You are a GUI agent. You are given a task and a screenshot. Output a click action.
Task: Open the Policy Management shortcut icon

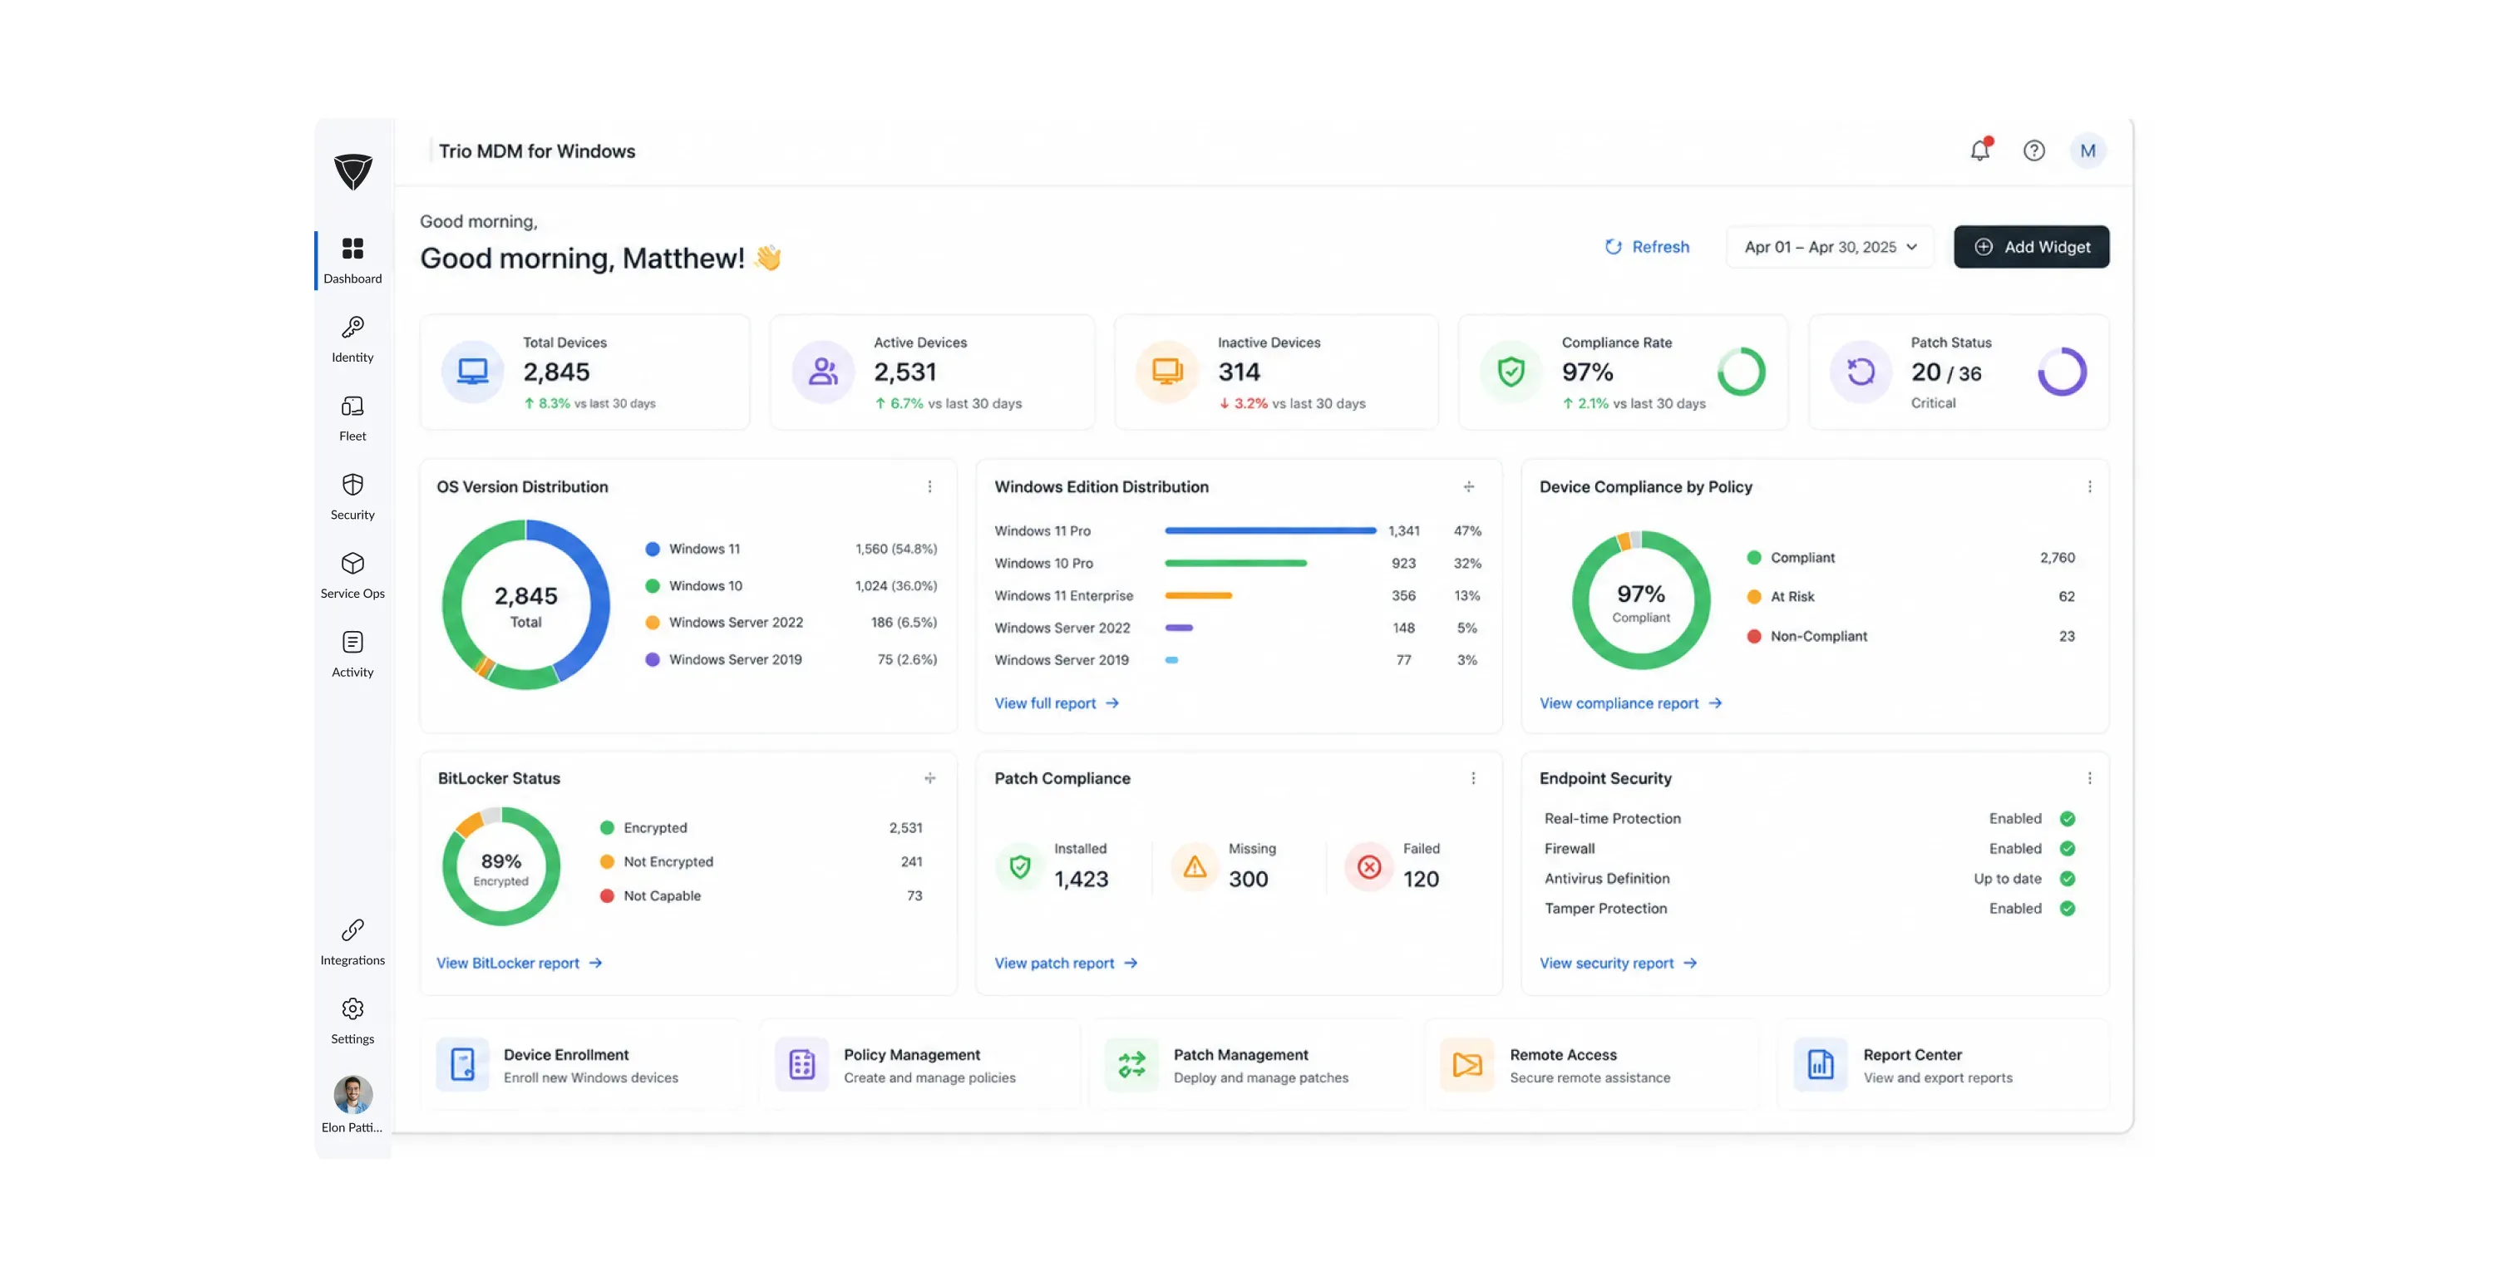pos(801,1065)
